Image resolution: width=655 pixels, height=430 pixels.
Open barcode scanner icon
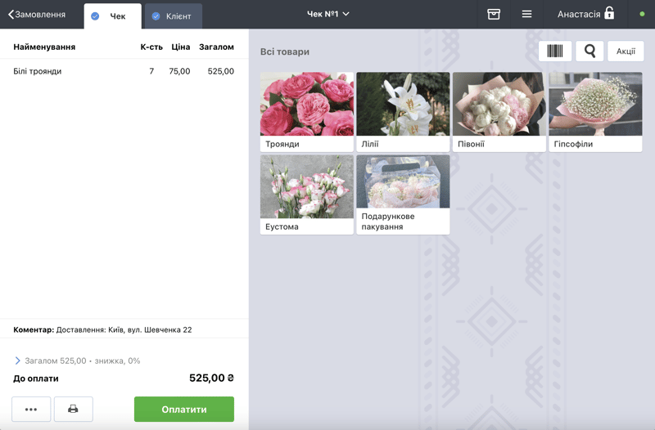[555, 52]
